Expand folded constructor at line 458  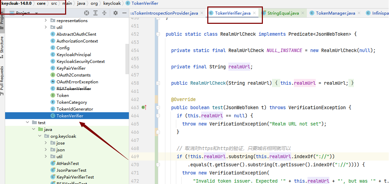(x=158, y=83)
